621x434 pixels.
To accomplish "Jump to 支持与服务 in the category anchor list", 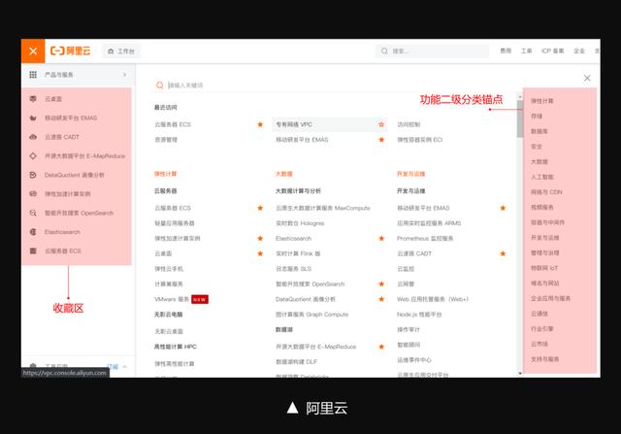I will point(545,359).
